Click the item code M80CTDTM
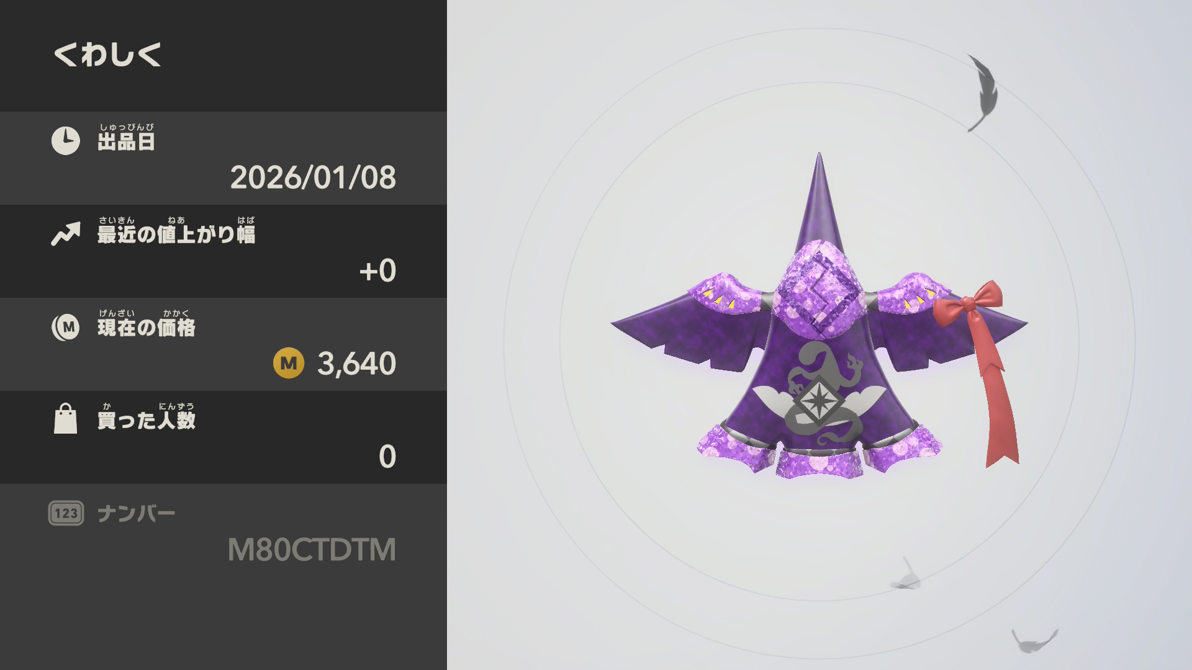The width and height of the screenshot is (1192, 670). (x=312, y=550)
